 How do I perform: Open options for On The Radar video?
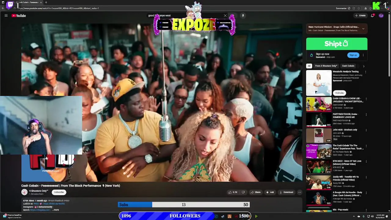click(366, 146)
